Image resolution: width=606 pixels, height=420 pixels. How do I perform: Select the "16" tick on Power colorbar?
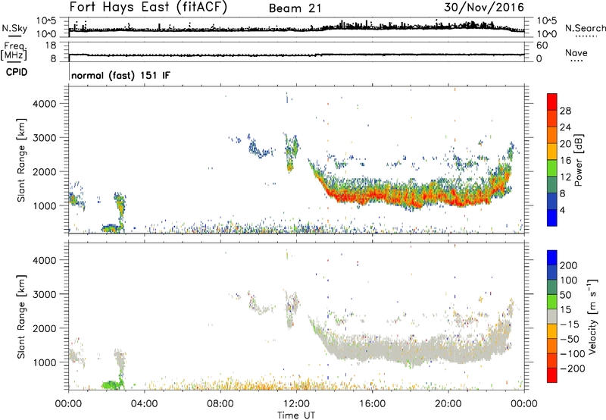[565, 161]
